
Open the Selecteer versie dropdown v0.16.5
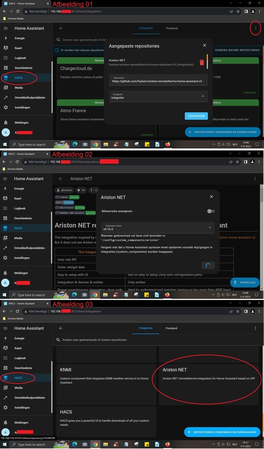click(158, 228)
